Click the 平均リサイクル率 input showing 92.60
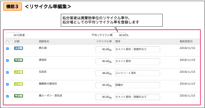Image resolution: width=205 pixels, height=108 pixels. pos(119,35)
